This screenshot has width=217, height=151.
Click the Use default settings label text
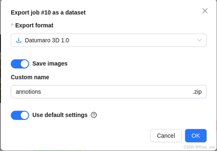(60, 115)
